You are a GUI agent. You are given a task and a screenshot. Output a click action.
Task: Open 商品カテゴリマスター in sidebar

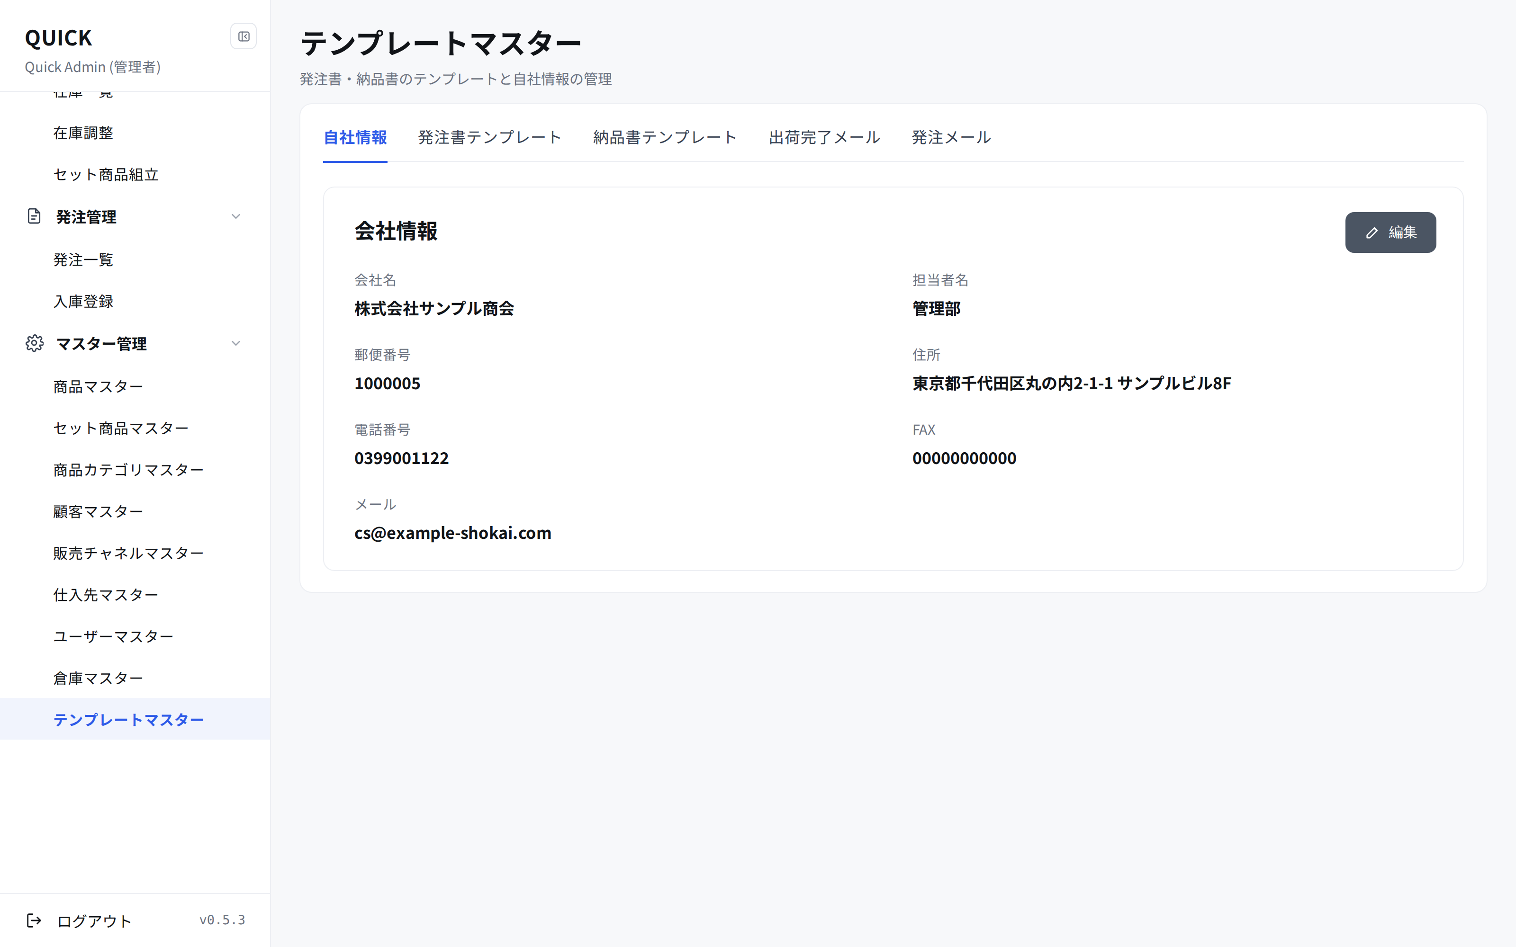coord(135,470)
